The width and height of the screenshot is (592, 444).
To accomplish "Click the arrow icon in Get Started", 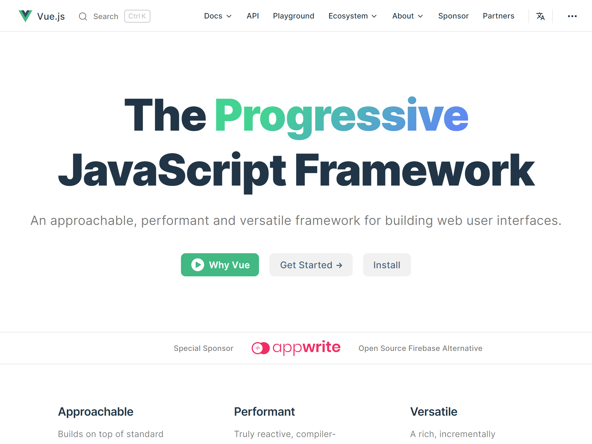I will point(339,265).
